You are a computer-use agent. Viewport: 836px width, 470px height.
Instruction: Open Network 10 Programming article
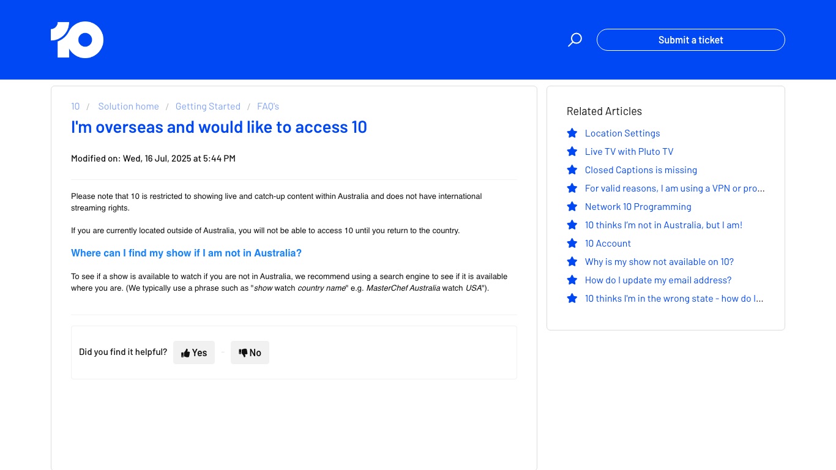638,207
